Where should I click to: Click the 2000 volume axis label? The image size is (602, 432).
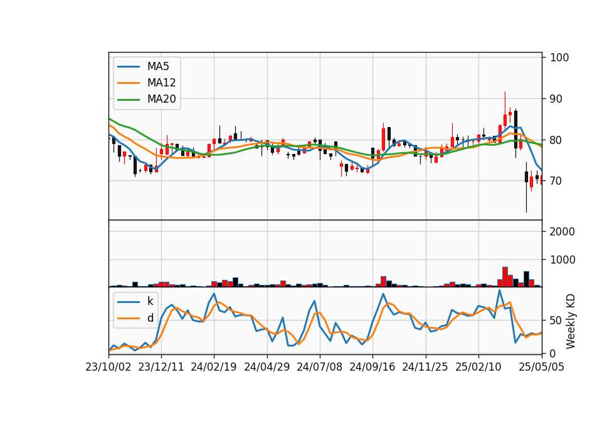point(562,232)
